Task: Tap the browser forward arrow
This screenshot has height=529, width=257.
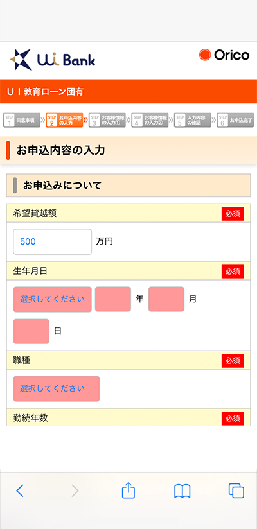Action: tap(75, 490)
